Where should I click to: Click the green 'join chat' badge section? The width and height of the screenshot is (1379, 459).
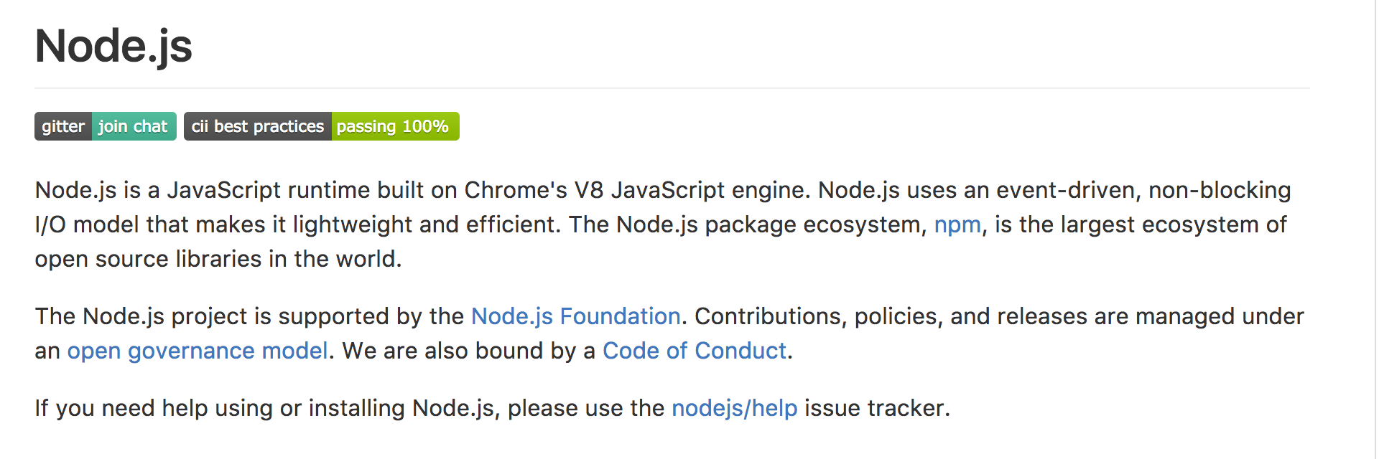[134, 127]
